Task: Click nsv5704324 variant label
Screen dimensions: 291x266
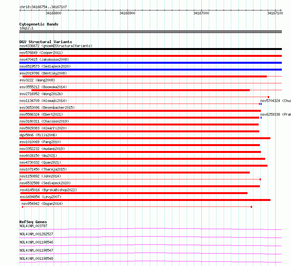Action: [x=276, y=101]
